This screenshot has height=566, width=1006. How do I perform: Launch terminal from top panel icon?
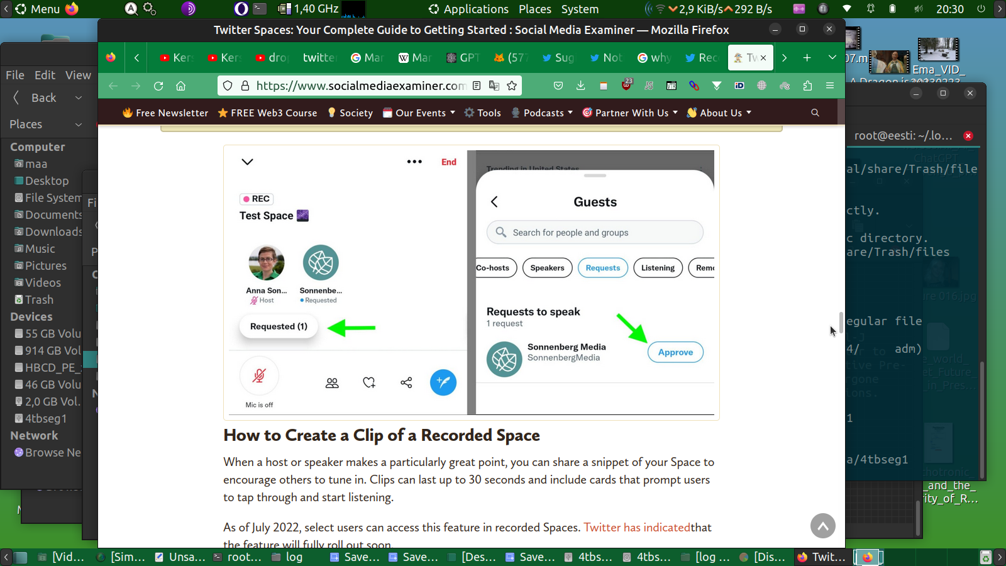260,9
